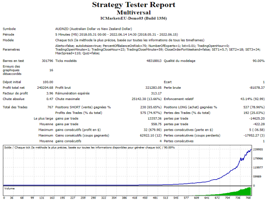The image size is (268, 201).
Task: Click the "Solde / Chaque tick" chart caption
Action: 89,147
